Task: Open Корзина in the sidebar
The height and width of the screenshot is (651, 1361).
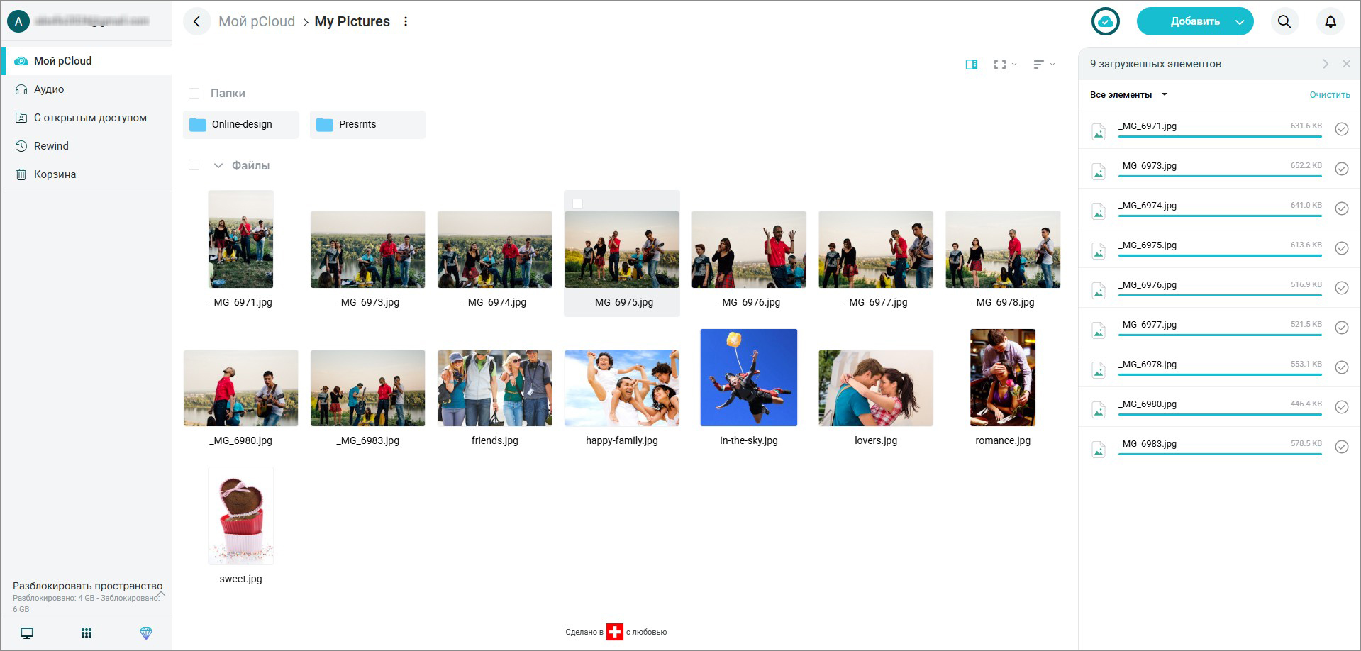Action: [55, 174]
